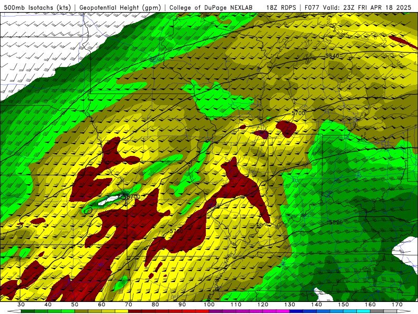This screenshot has height=314, width=418.
Task: Click the 60 value on the color scale
Action: pyautogui.click(x=101, y=305)
